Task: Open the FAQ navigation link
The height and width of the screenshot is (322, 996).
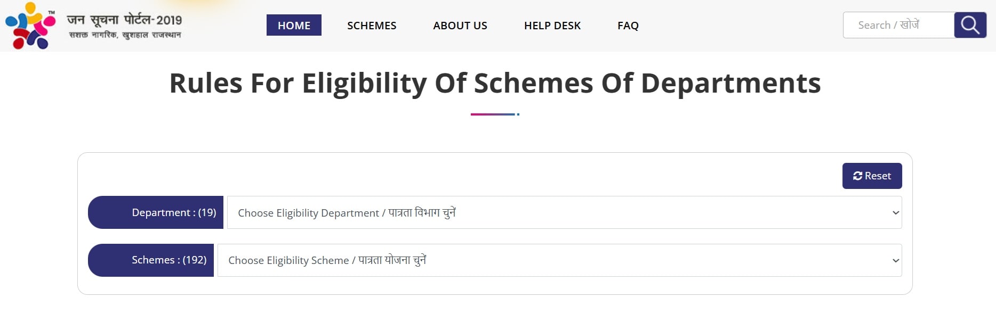Action: [628, 25]
